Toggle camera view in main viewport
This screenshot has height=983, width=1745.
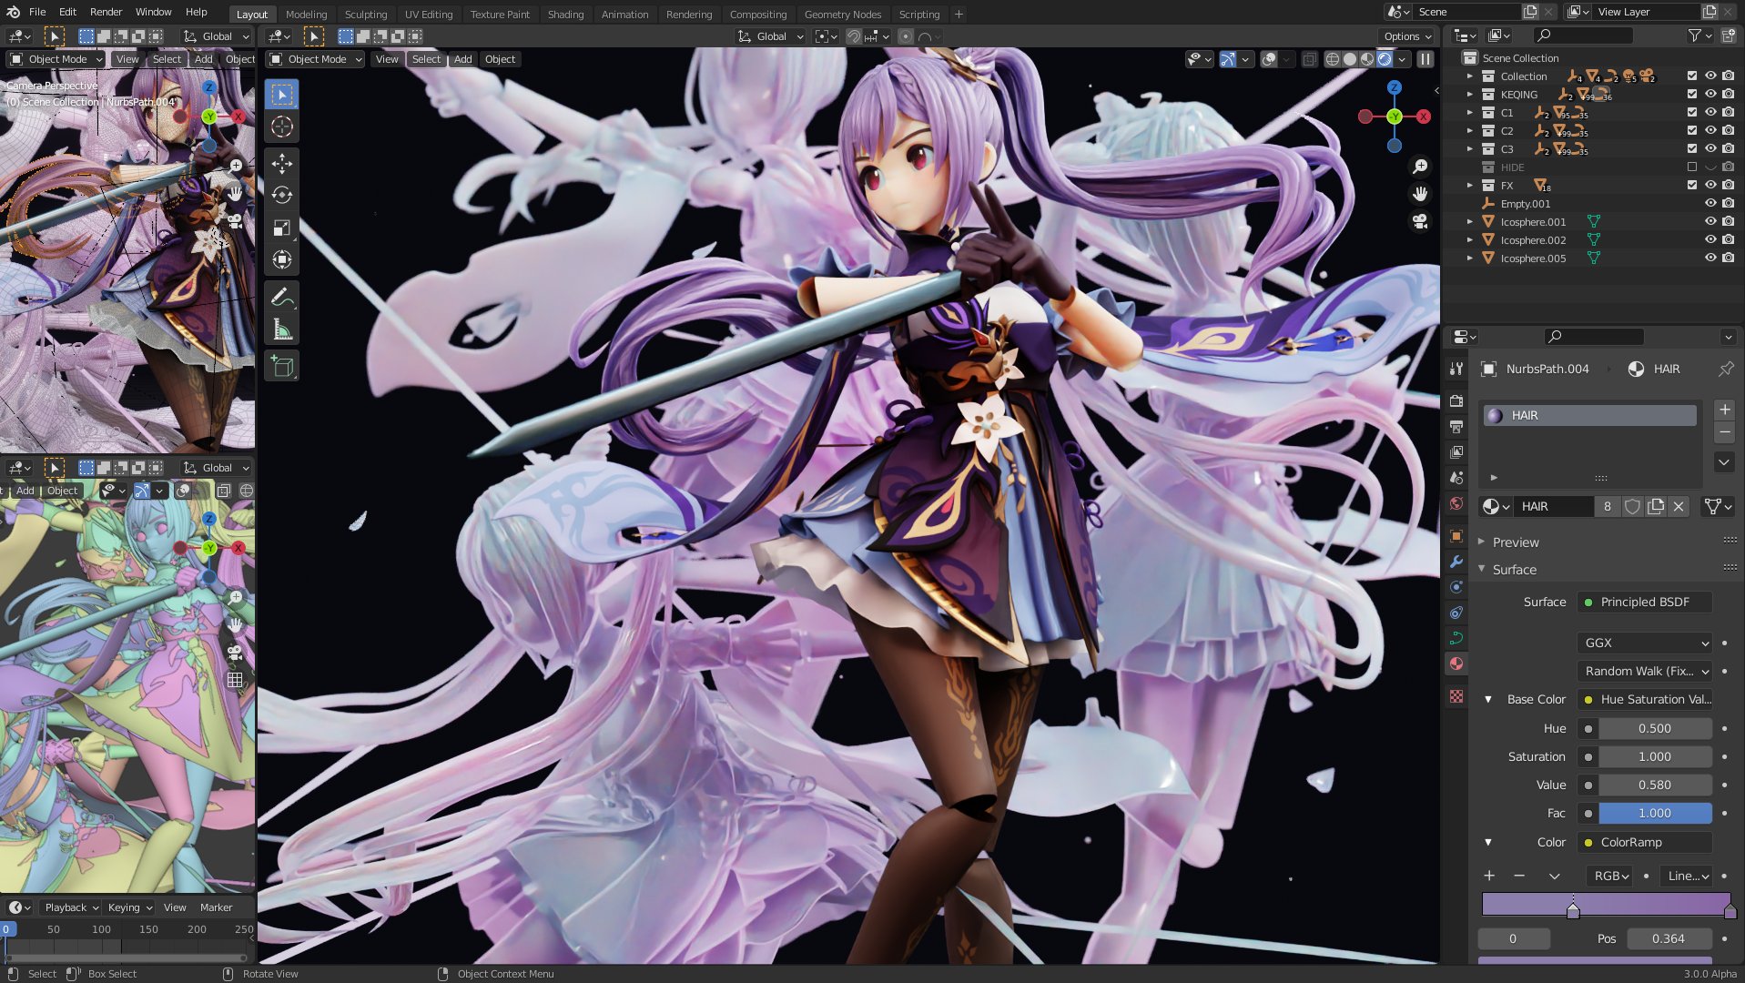[1420, 221]
